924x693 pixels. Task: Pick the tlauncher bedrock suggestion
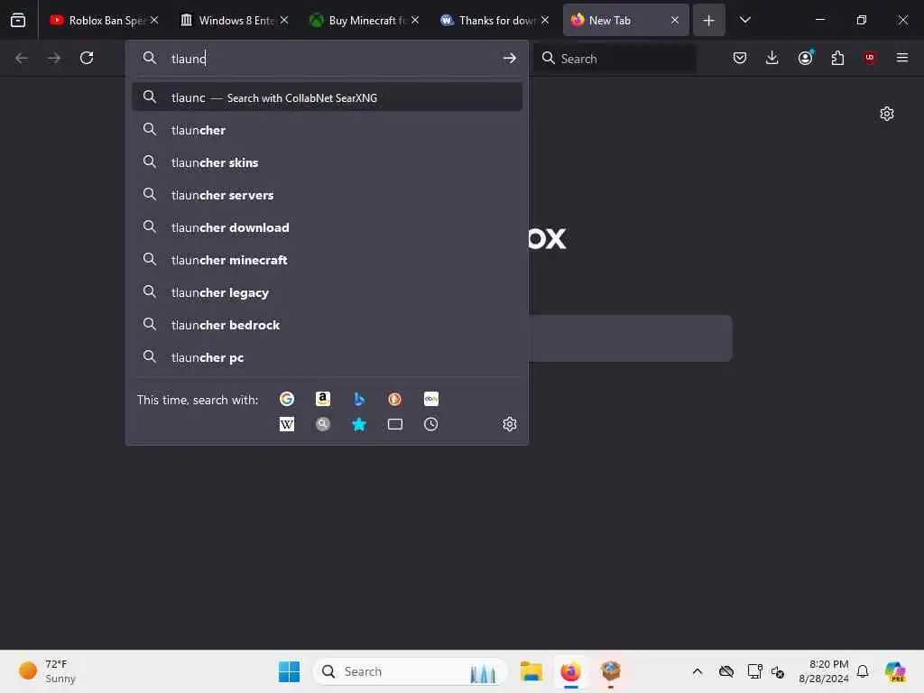(x=327, y=325)
